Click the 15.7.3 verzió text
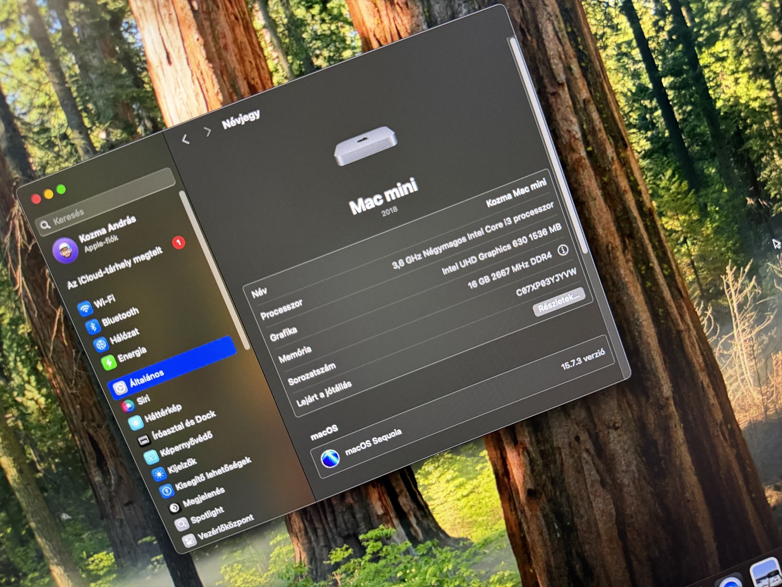 (583, 359)
